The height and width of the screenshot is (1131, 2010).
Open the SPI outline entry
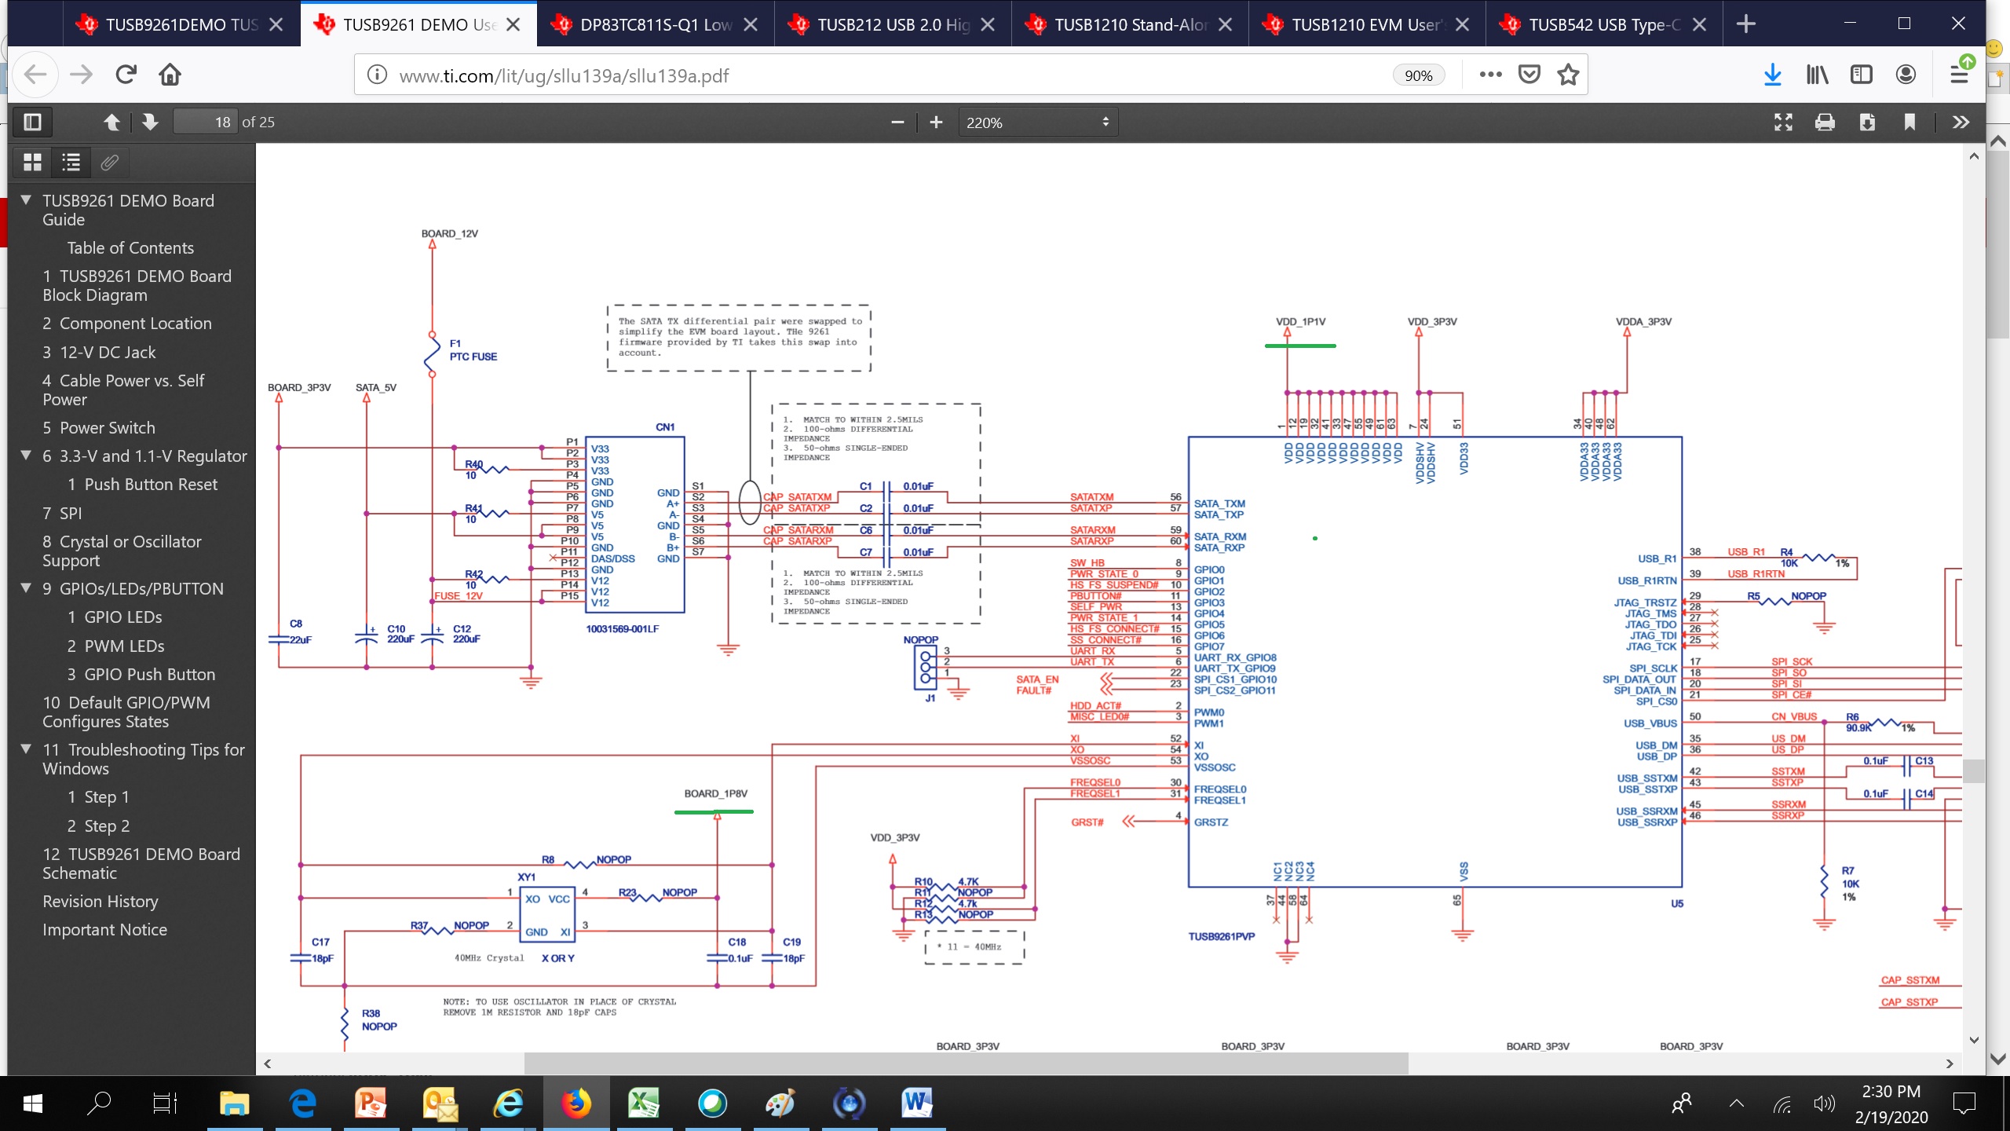click(62, 513)
